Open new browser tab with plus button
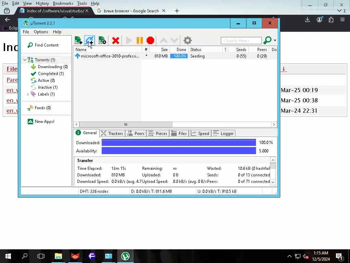Image resolution: width=350 pixels, height=263 pixels. point(177,11)
